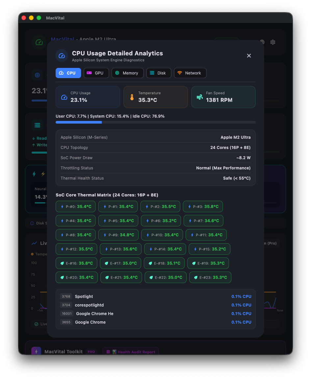Click the bolt icon on P-#10 chip
The height and width of the screenshot is (379, 311).
147,235
